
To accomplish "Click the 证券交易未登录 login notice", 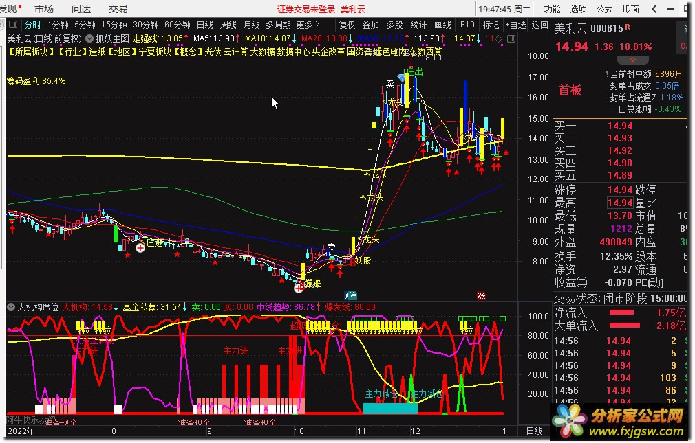I will (306, 10).
